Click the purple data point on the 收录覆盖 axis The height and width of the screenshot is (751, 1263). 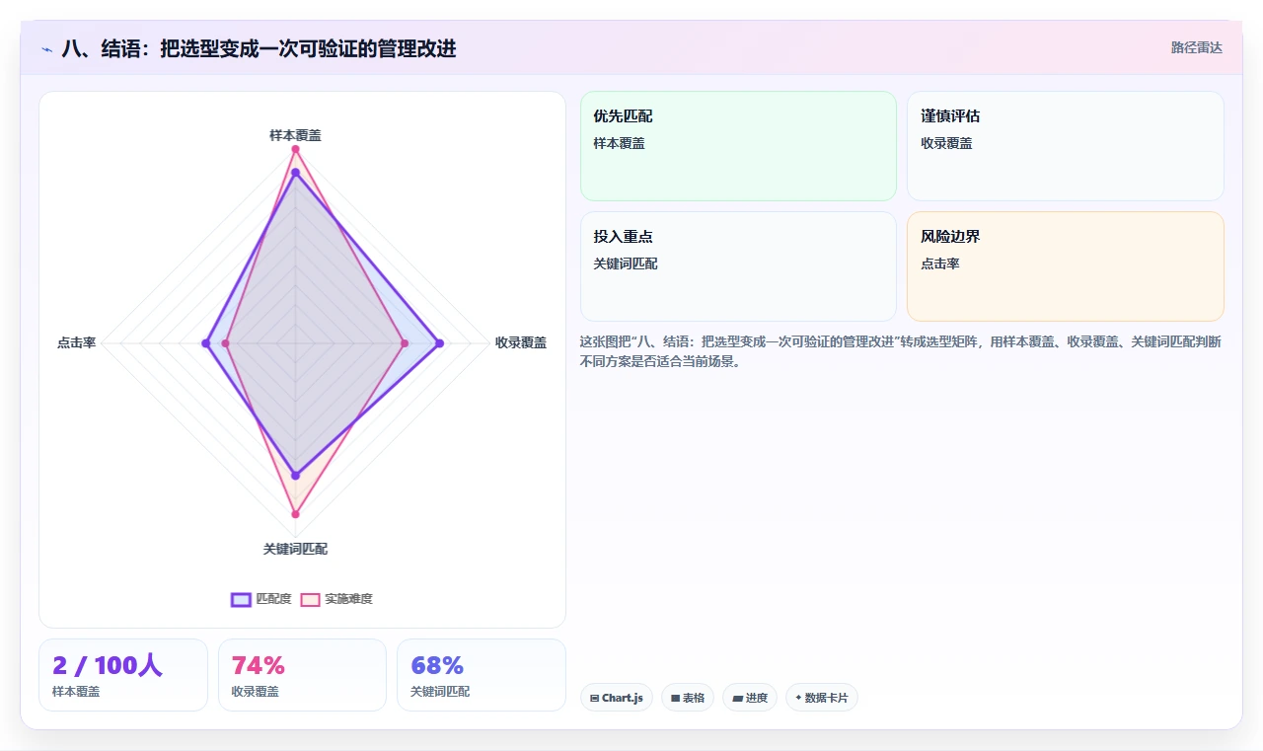[439, 343]
